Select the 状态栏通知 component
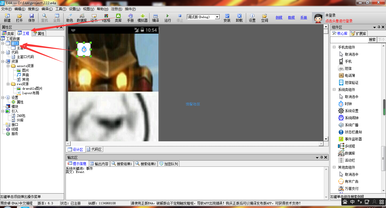Viewport: 386px width, 208px height. point(350,132)
